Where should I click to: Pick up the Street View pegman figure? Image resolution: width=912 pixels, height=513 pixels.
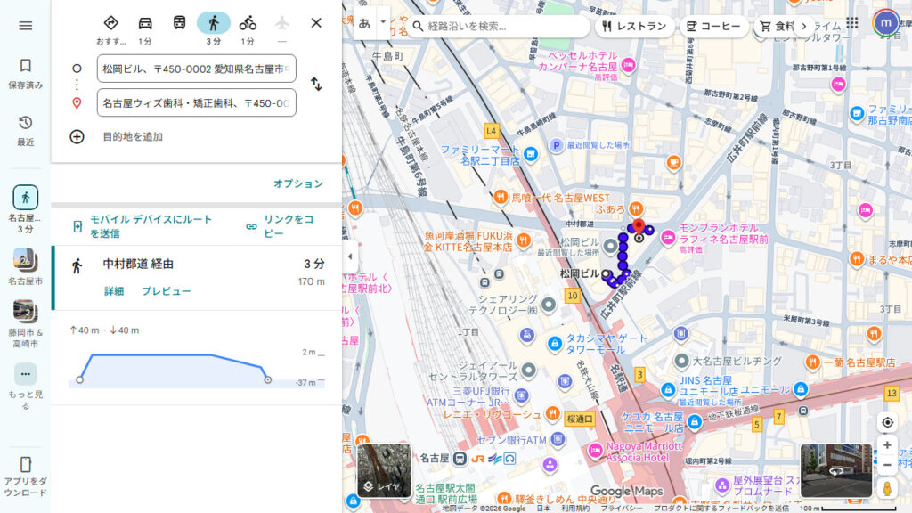tap(887, 487)
